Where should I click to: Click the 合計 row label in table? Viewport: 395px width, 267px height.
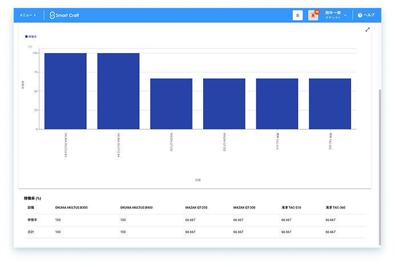pyautogui.click(x=31, y=232)
